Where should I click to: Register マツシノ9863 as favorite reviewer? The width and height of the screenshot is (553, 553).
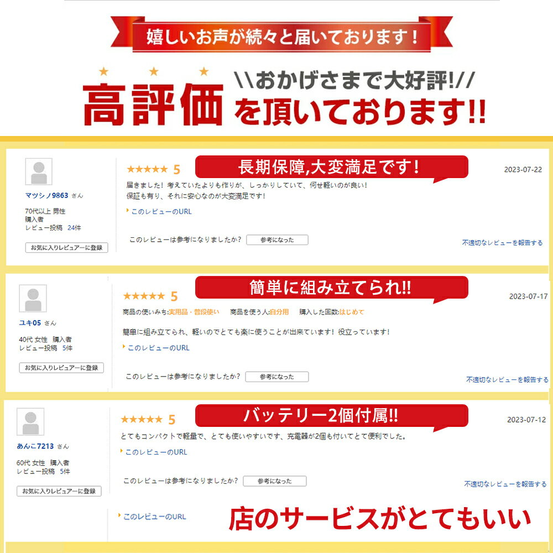(67, 248)
